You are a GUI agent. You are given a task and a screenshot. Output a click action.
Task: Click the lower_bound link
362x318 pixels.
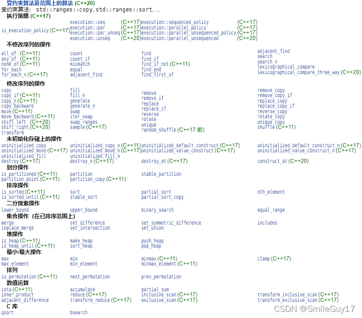point(15,210)
